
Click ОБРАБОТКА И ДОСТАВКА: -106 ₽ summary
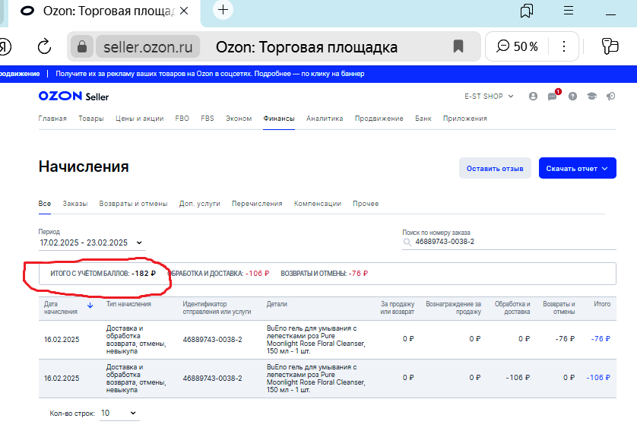[x=218, y=274]
